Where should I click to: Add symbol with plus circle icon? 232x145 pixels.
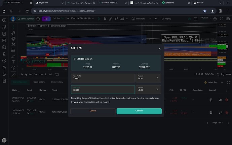pyautogui.click(x=38, y=19)
